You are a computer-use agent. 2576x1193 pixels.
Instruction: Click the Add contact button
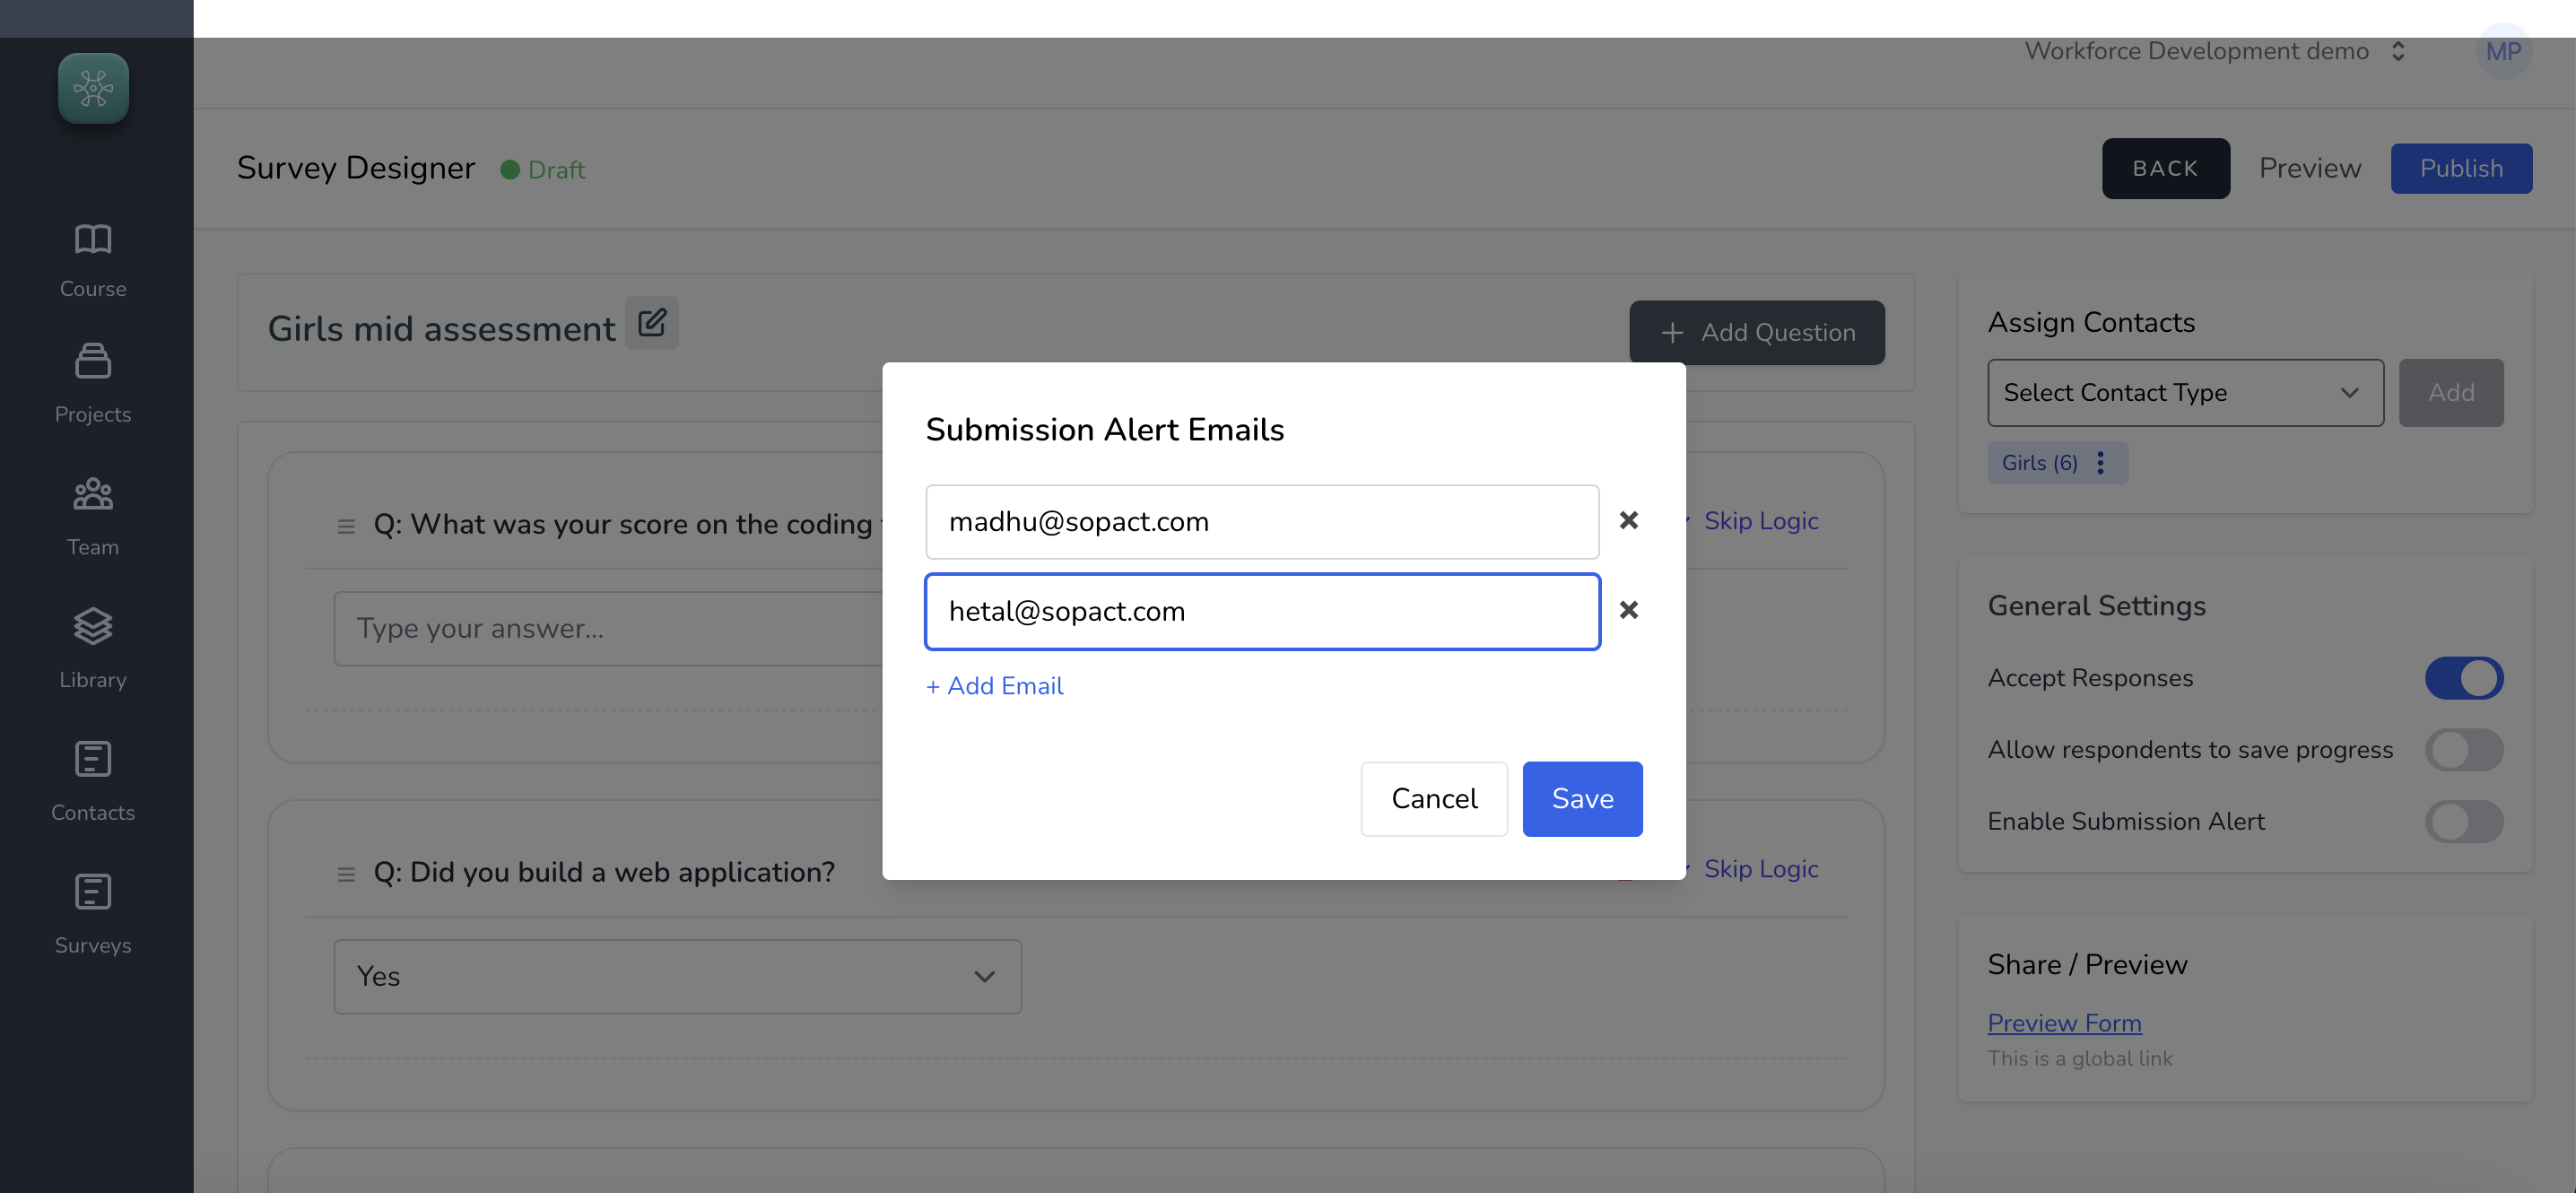pyautogui.click(x=2451, y=393)
